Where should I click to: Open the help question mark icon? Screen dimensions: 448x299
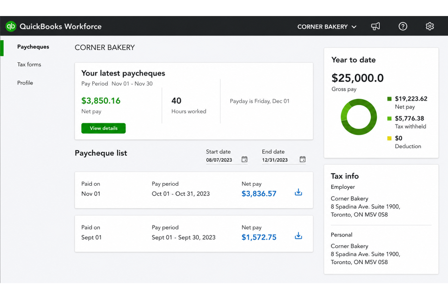click(403, 26)
